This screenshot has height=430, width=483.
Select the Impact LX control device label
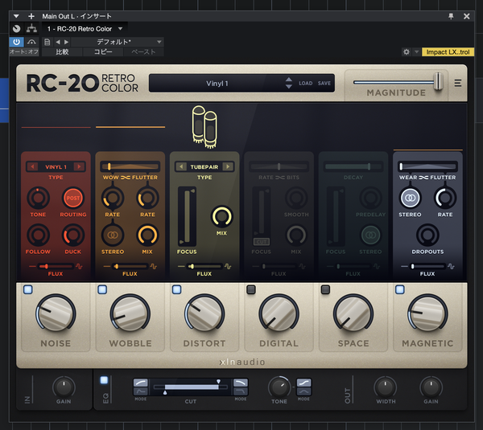pyautogui.click(x=448, y=51)
